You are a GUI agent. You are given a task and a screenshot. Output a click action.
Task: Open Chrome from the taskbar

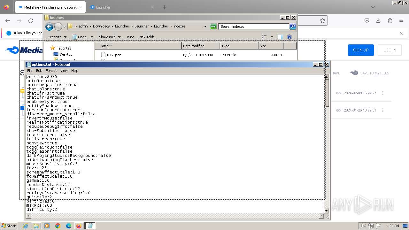[58, 226]
